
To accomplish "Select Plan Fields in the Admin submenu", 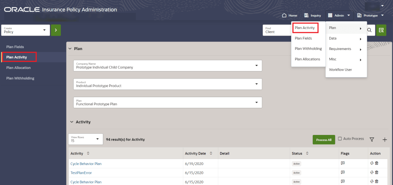I will (303, 38).
